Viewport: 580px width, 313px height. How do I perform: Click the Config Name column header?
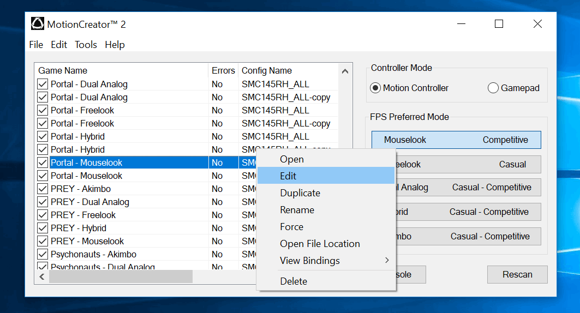point(288,70)
